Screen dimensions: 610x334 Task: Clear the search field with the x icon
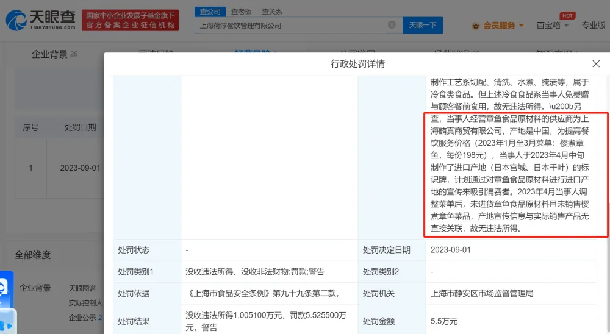(392, 25)
